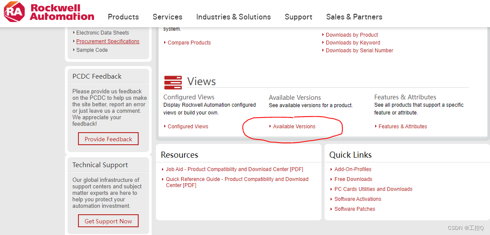Open Electronic Data Sheets link
This screenshot has width=490, height=235.
click(x=103, y=33)
